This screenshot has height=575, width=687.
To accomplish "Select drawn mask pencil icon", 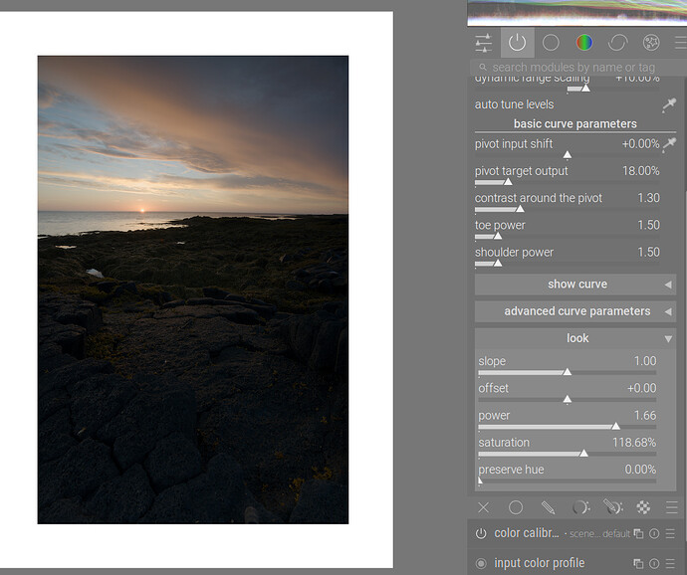I will click(x=548, y=507).
